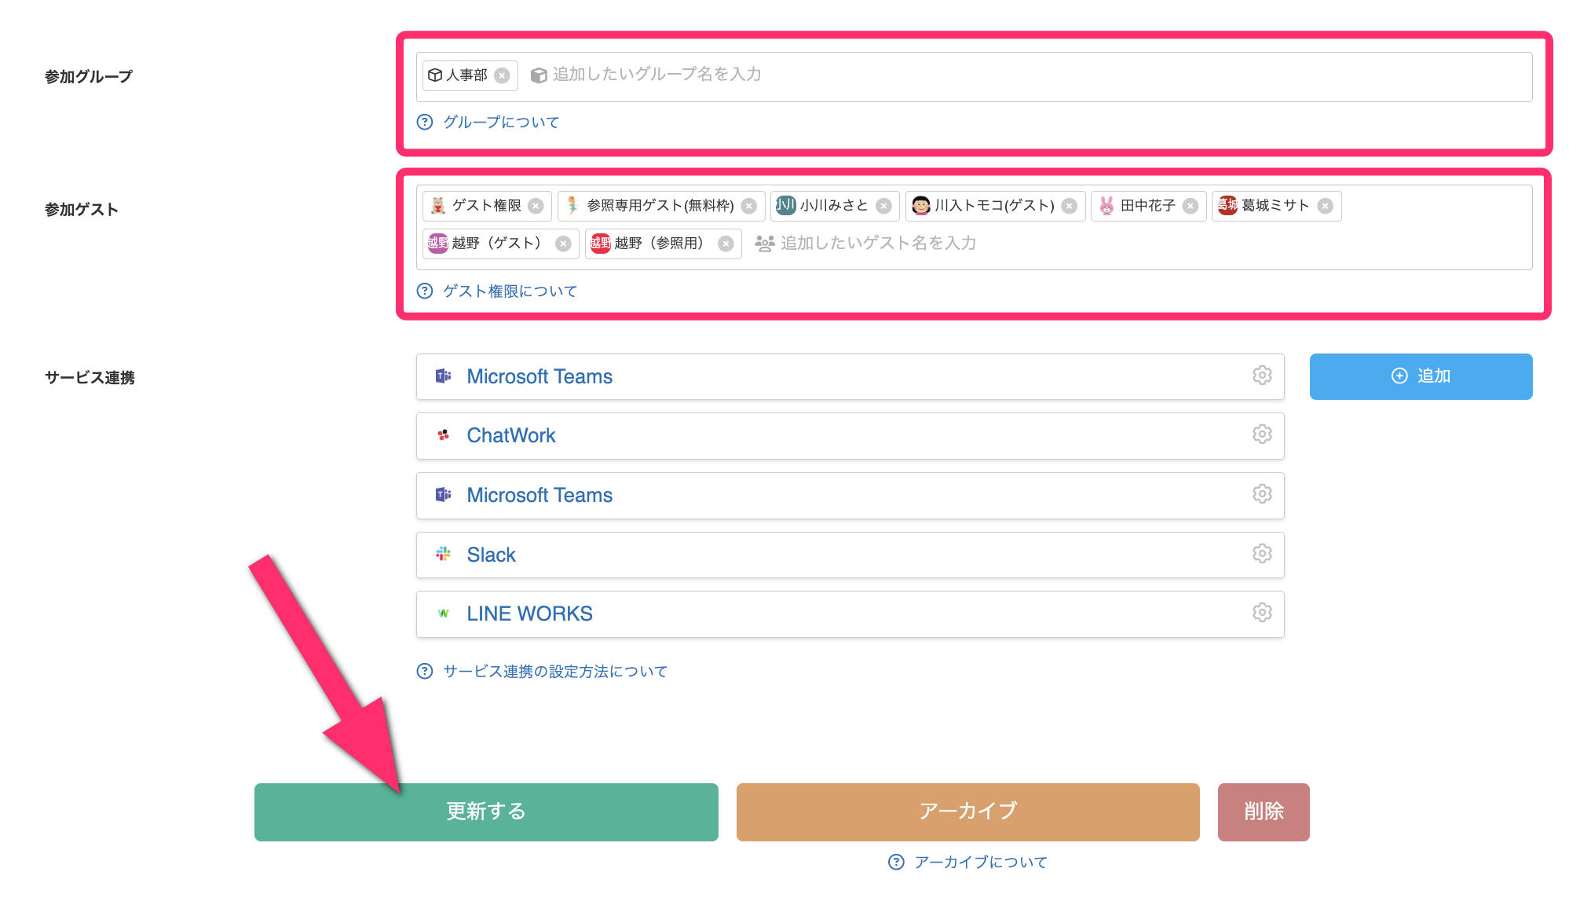The image size is (1591, 905).
Task: Remove the 人事部 group tag
Action: pyautogui.click(x=502, y=75)
